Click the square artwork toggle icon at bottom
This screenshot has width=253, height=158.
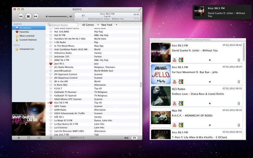(29, 138)
